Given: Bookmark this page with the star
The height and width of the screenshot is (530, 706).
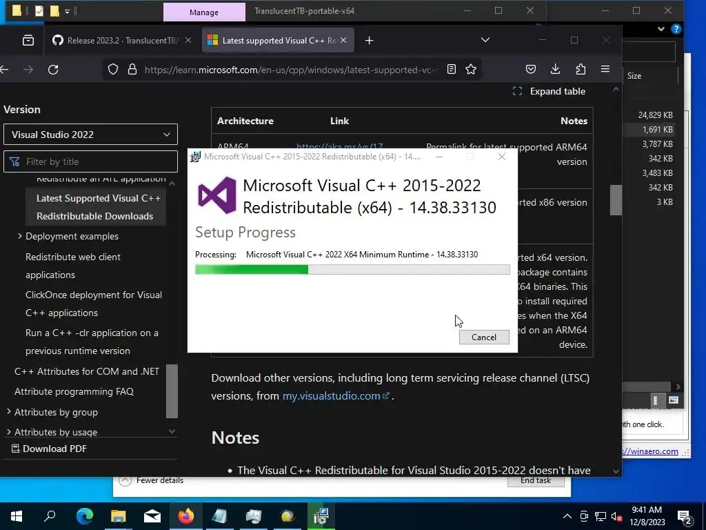Looking at the screenshot, I should (x=470, y=69).
